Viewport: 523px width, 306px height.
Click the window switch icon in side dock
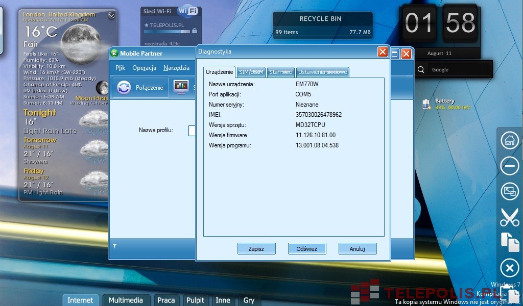coord(510,191)
